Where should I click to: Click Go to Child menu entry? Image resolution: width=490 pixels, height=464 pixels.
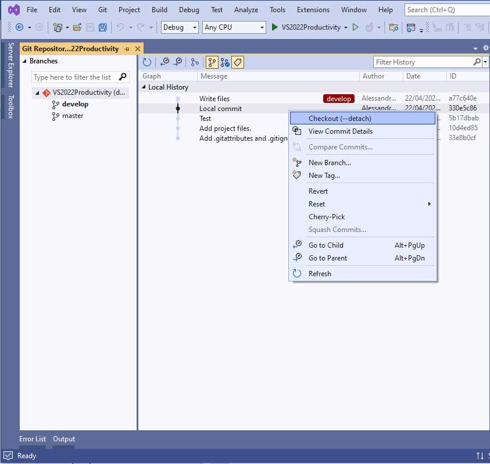363,245
